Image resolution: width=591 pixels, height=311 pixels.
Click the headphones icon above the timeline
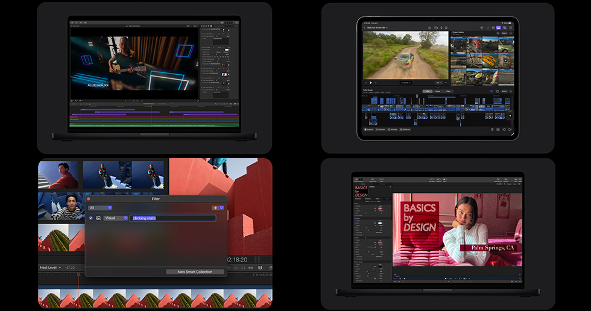click(x=242, y=267)
